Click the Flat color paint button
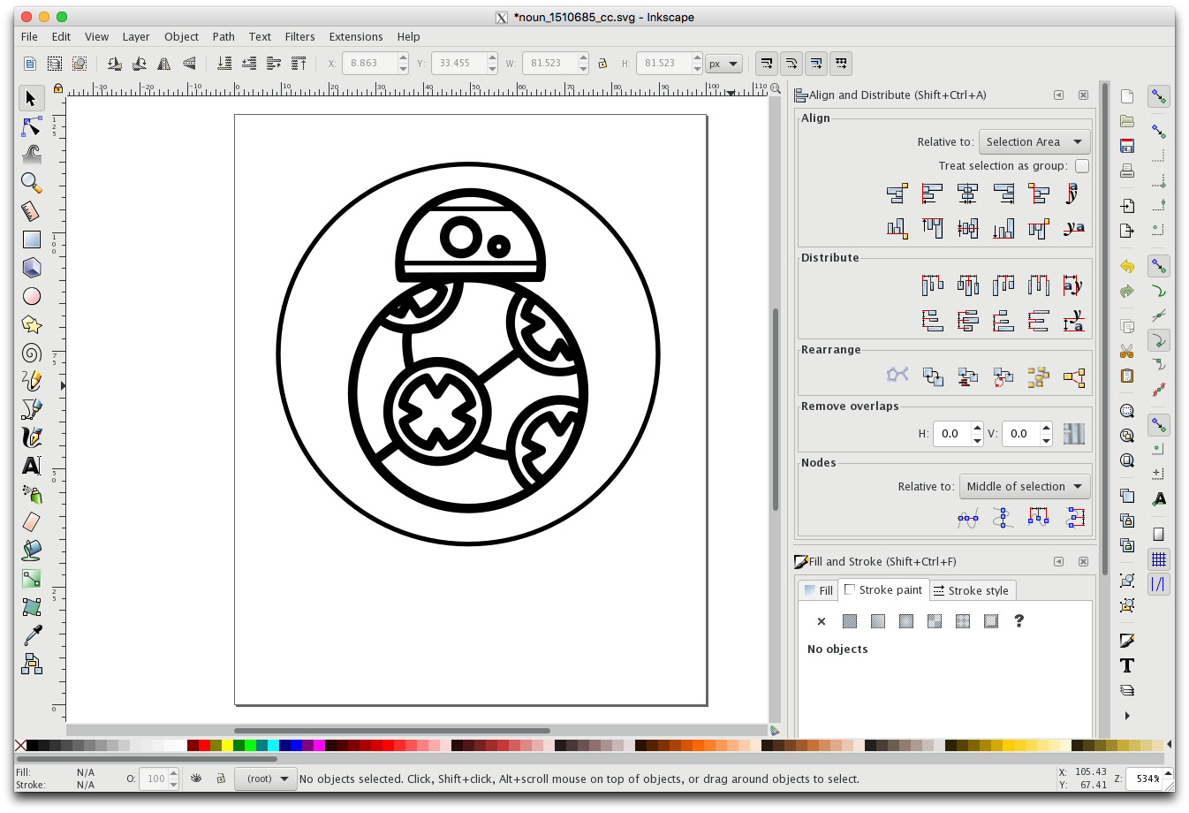Viewport: 1189px width, 813px height. (850, 621)
